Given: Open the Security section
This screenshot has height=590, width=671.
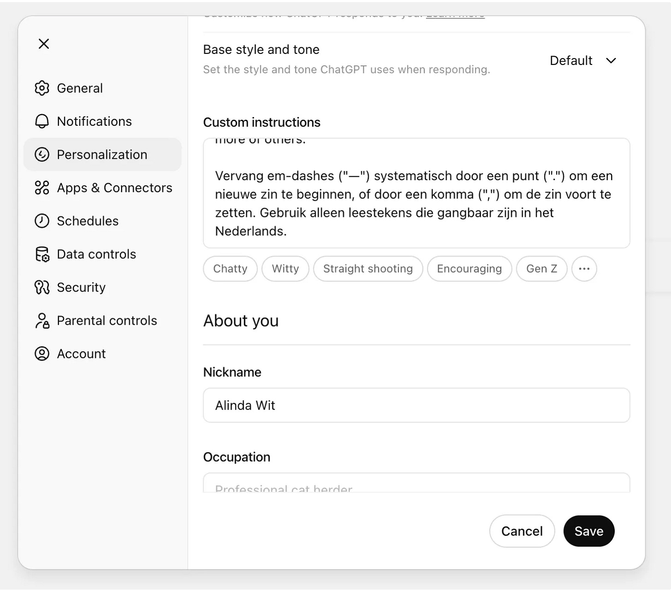Looking at the screenshot, I should point(102,287).
